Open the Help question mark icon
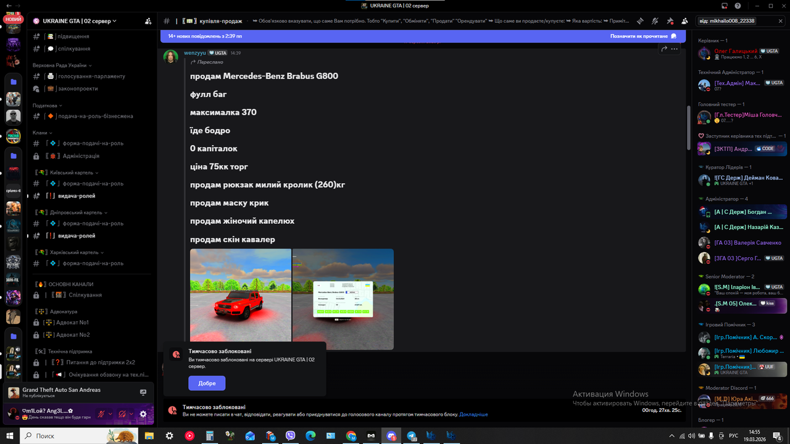This screenshot has height=444, width=790. 738,6
